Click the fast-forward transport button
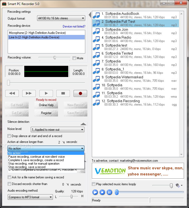This screenshot has height=208, width=189. point(29,93)
